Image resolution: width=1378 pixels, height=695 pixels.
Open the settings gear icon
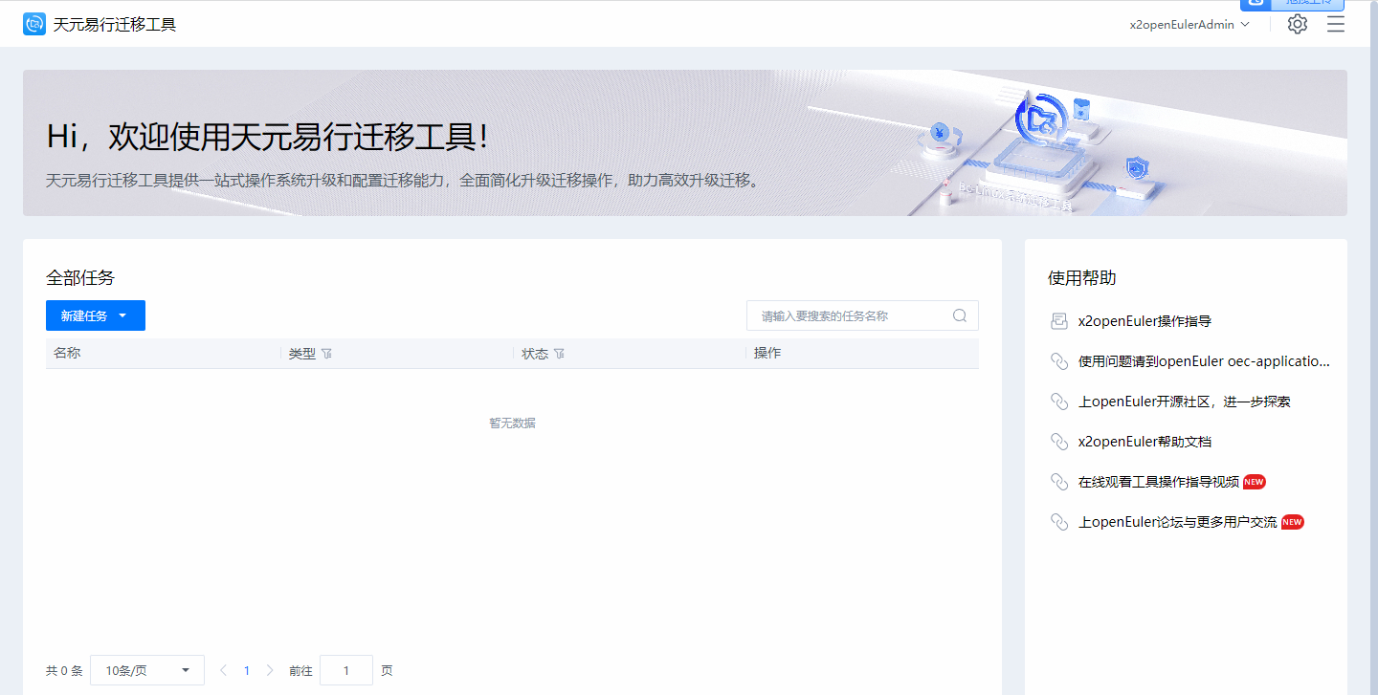(1297, 24)
